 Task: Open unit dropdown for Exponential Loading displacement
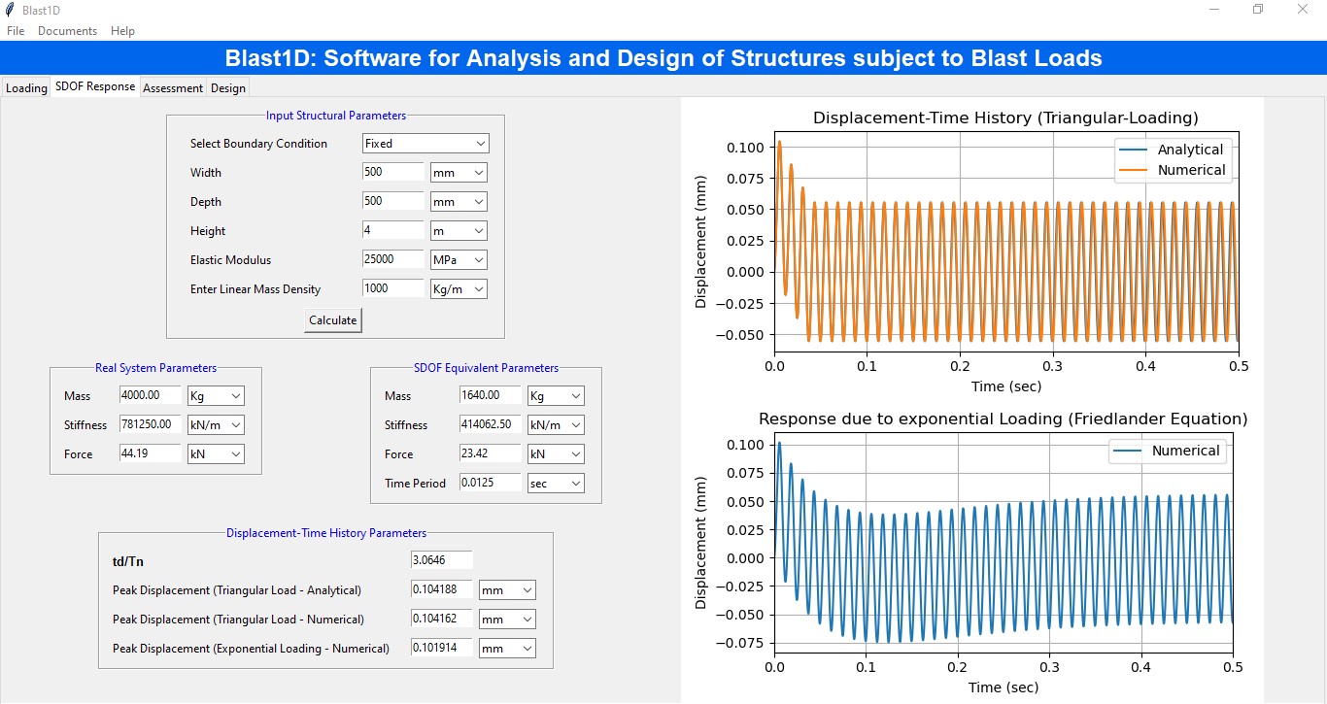(x=507, y=649)
